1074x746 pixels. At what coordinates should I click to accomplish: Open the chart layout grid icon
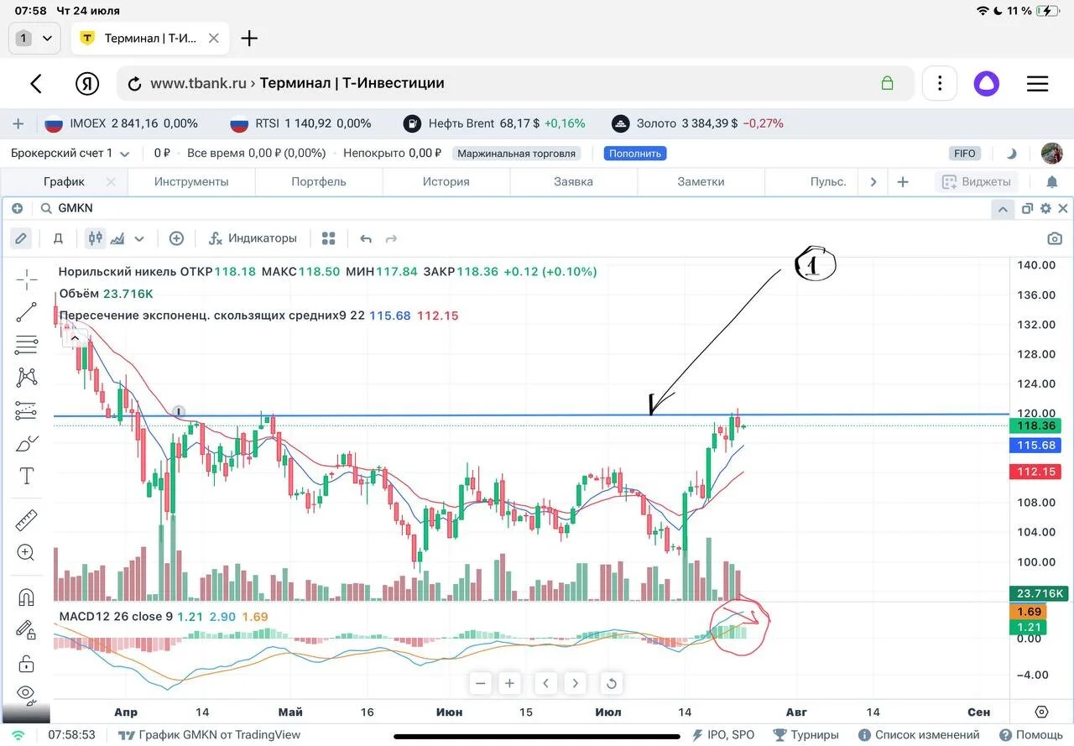click(329, 238)
